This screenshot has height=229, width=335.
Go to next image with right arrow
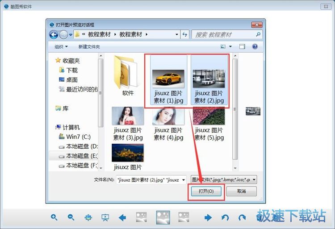[x=208, y=218]
